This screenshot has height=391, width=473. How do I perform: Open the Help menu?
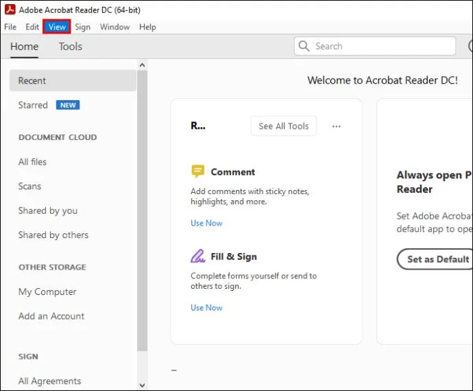pos(147,27)
